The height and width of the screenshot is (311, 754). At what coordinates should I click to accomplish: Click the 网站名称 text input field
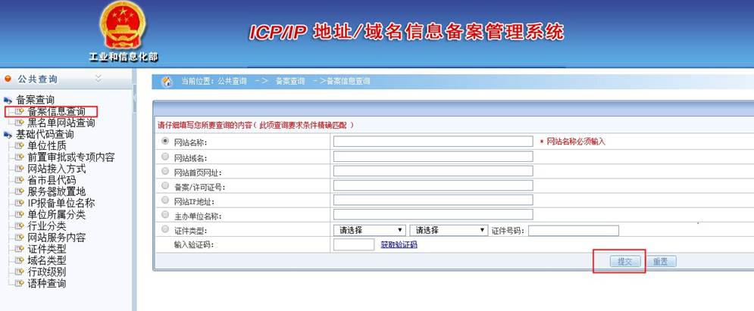433,142
